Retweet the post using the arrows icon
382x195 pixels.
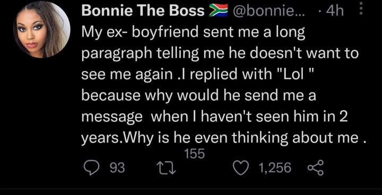click(x=167, y=168)
